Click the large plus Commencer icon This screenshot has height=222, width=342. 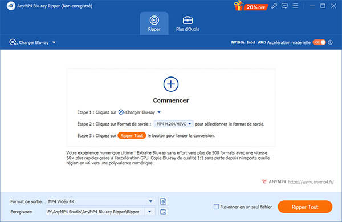click(171, 84)
